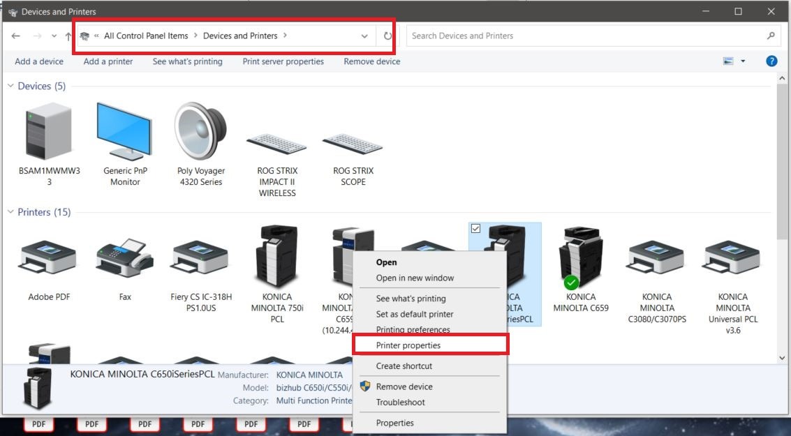Image resolution: width=791 pixels, height=436 pixels.
Task: Select the Fax device icon
Action: 124,258
